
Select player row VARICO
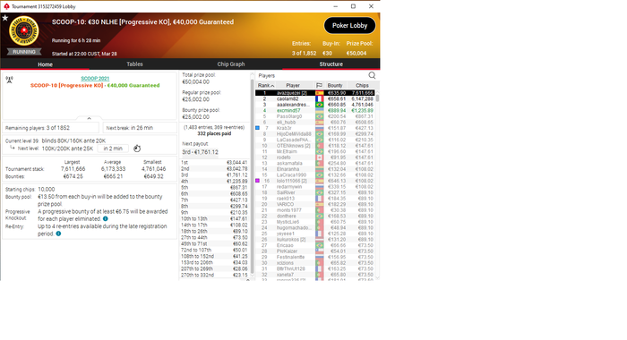coord(314,204)
